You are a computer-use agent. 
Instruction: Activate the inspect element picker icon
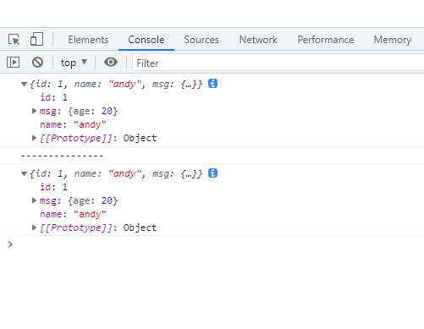pyautogui.click(x=14, y=39)
